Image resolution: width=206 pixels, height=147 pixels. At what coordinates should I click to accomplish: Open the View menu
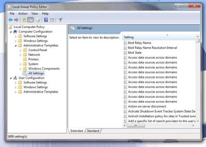point(35,13)
